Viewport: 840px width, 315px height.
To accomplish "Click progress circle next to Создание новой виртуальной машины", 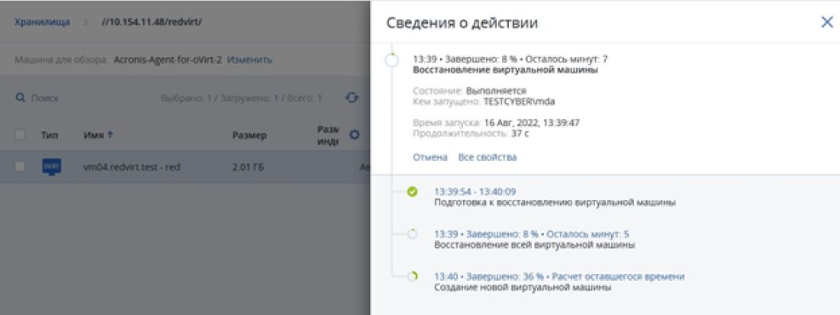I will tap(412, 277).
